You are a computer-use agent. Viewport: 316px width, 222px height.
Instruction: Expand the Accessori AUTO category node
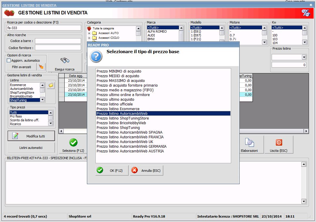point(89,33)
